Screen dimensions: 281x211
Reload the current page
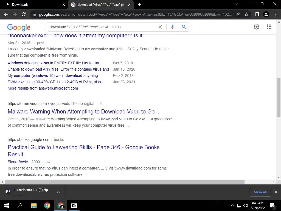[x=24, y=14]
